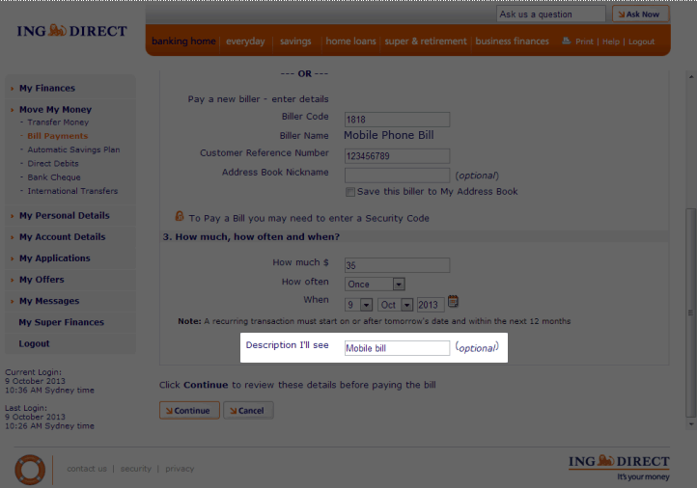Click the life buoy help icon
Image resolution: width=697 pixels, height=488 pixels.
pos(30,469)
